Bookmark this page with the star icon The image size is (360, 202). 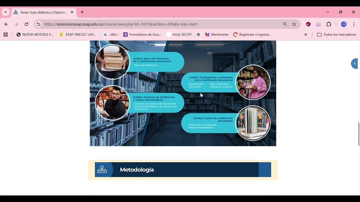tap(294, 24)
